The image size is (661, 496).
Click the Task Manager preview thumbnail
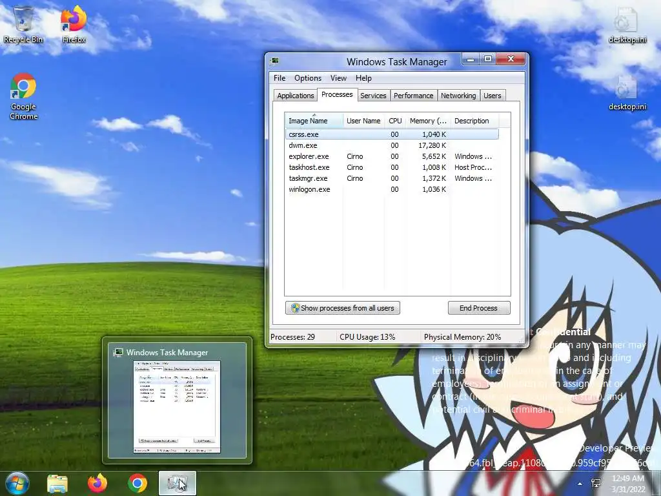click(x=177, y=407)
